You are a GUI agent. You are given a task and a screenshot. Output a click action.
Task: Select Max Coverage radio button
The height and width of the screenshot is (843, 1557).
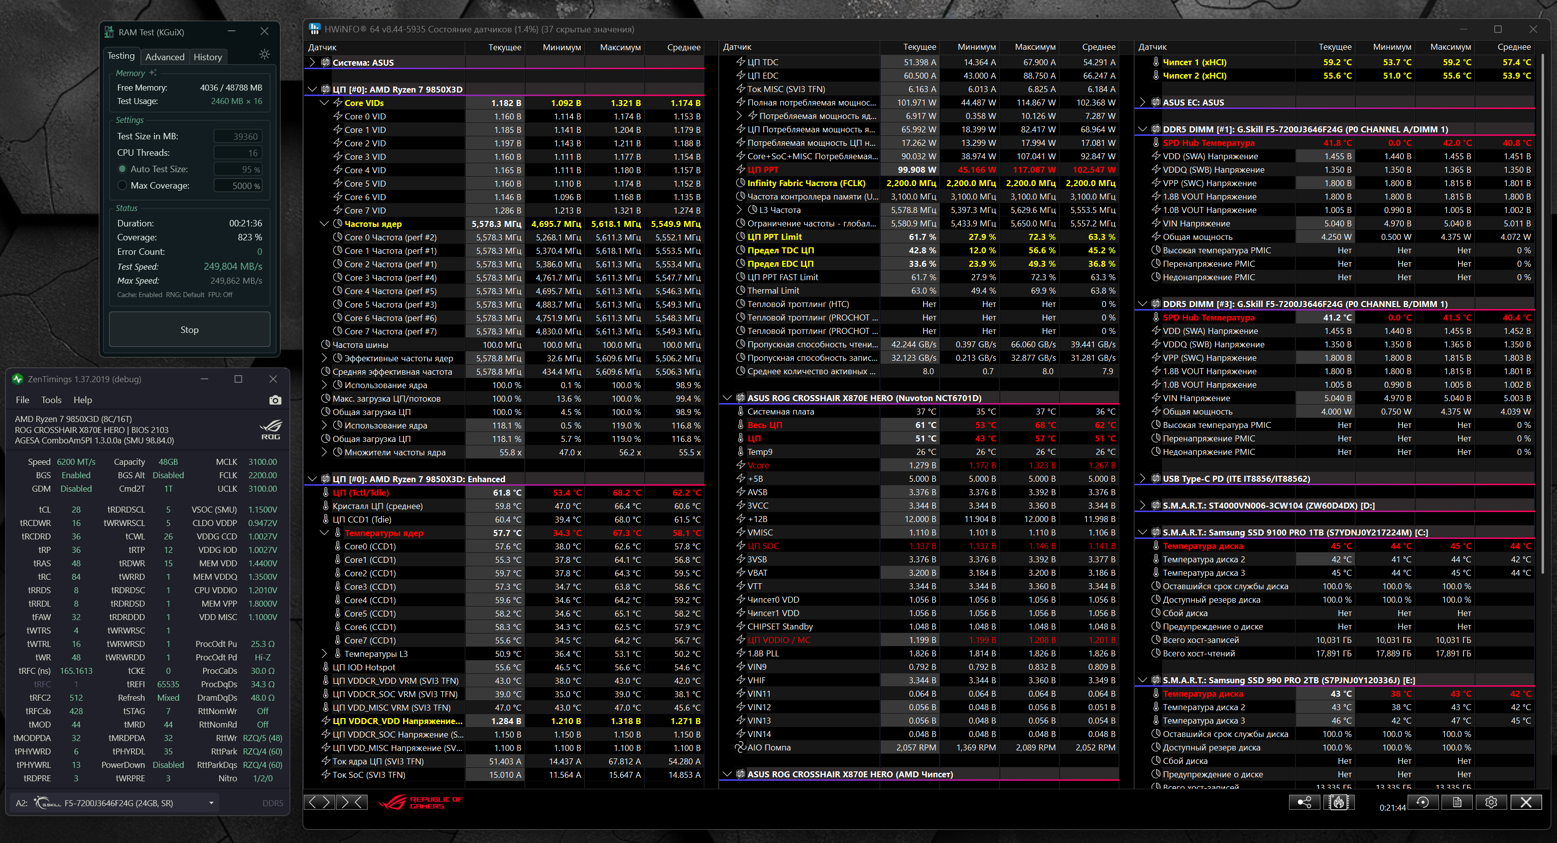click(x=122, y=186)
